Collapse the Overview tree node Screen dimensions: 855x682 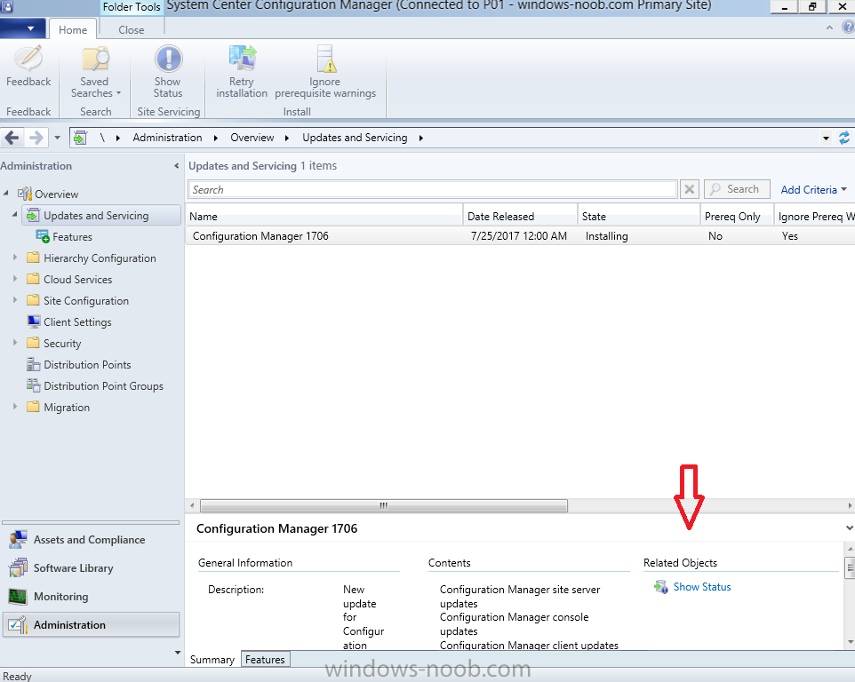pyautogui.click(x=6, y=193)
